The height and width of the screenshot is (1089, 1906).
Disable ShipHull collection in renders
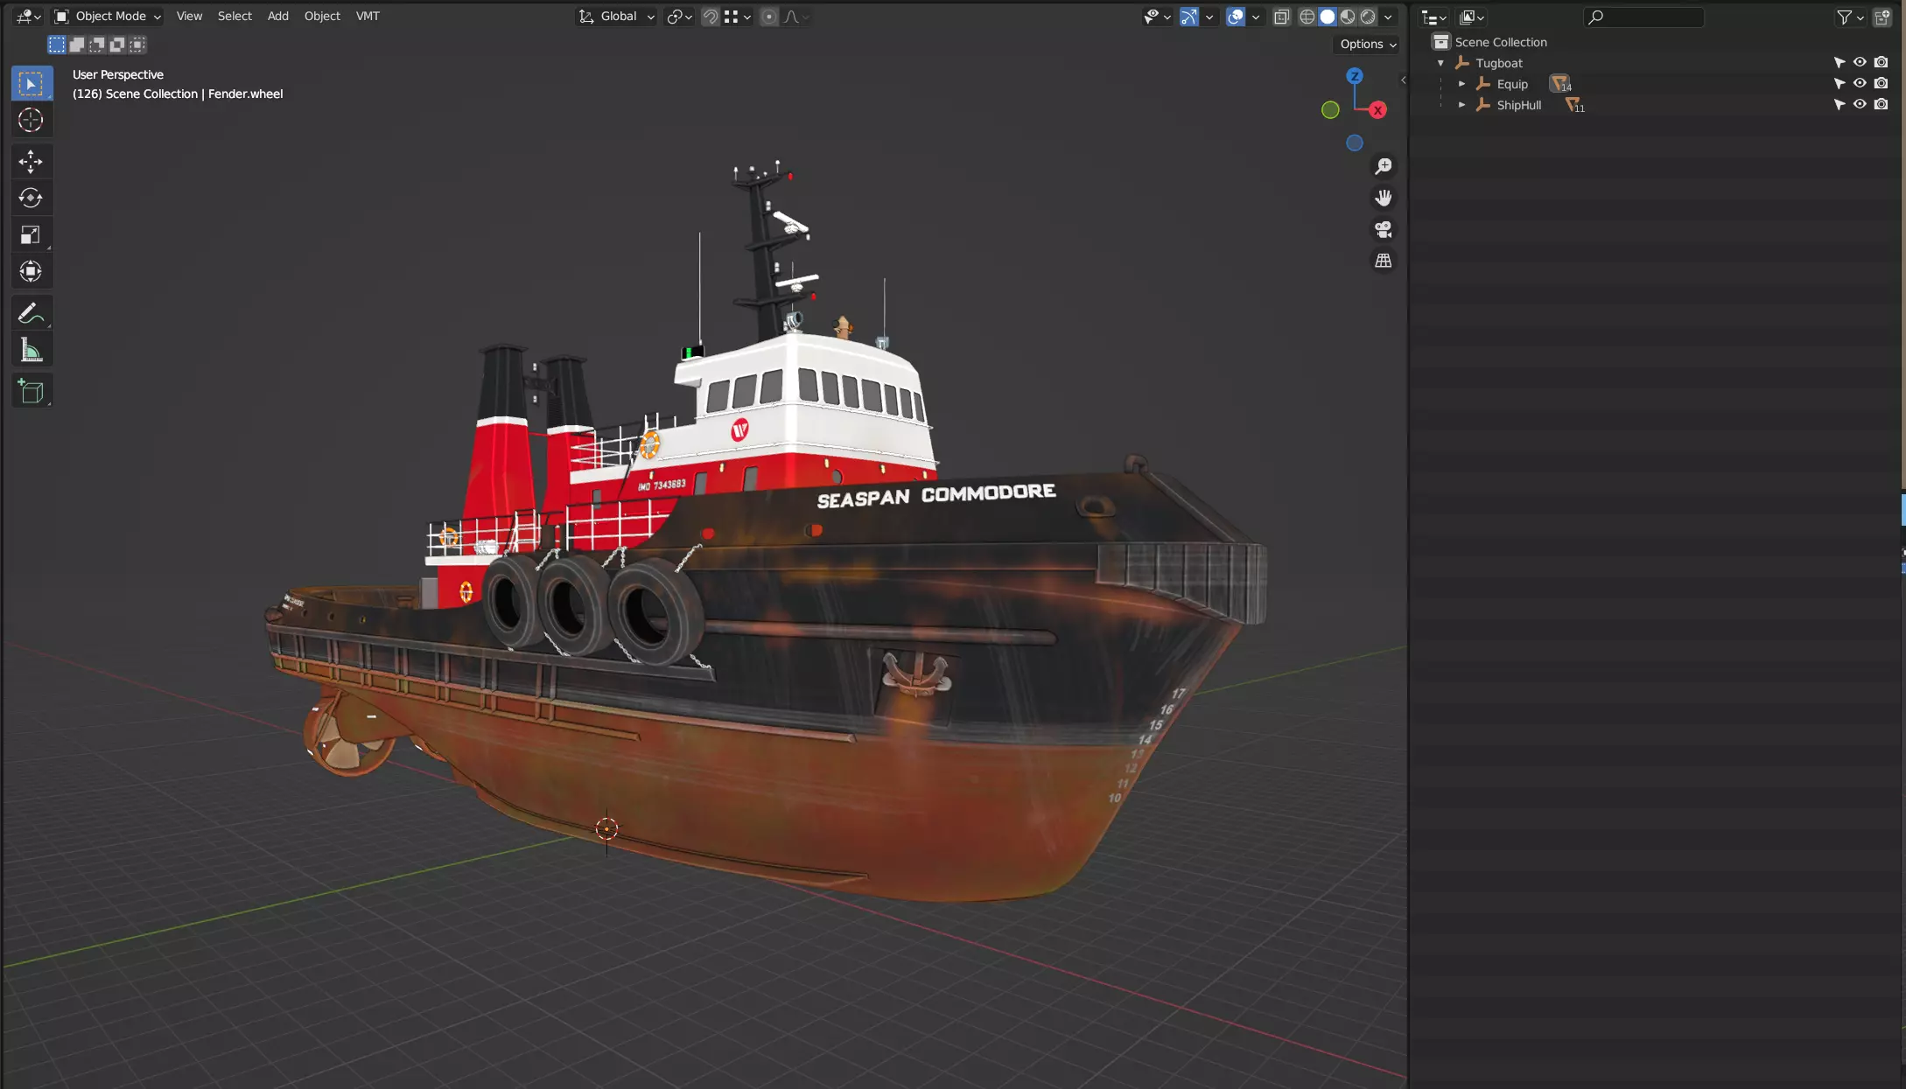pos(1881,104)
